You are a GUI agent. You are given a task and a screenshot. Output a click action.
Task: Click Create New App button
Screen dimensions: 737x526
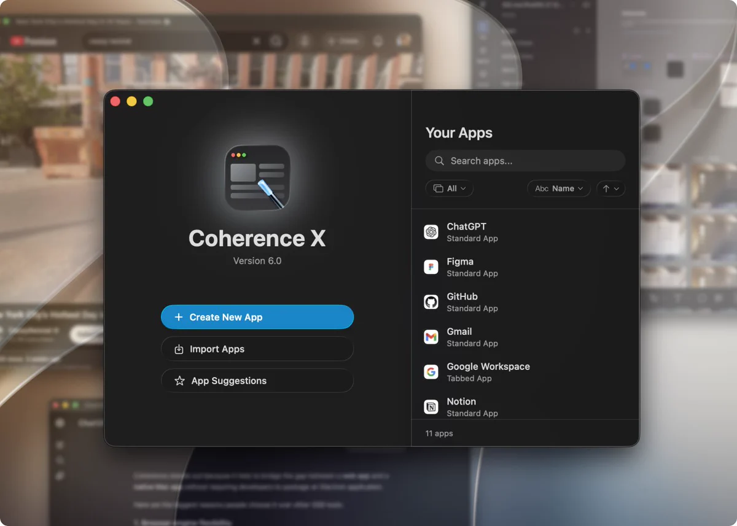257,317
